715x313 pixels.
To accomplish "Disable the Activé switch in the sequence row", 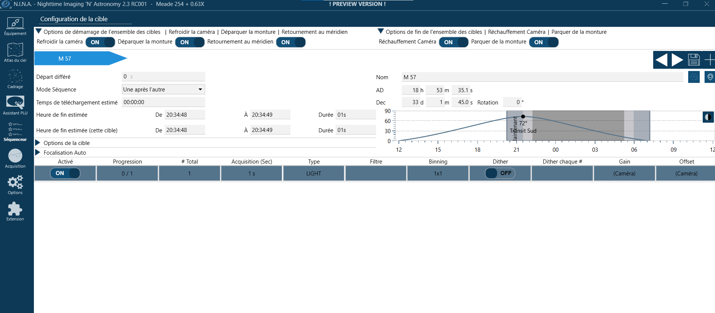I will pos(65,173).
